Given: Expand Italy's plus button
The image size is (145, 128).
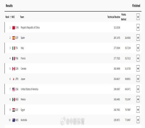Looking at the screenshot, I should tap(138, 48).
